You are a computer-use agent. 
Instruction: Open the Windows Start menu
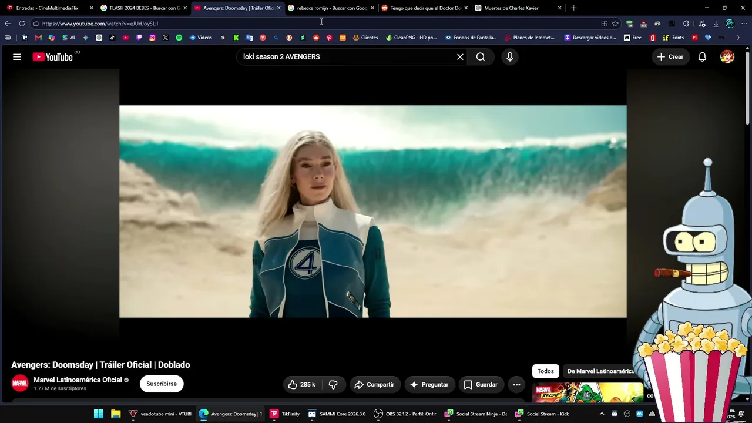point(99,414)
